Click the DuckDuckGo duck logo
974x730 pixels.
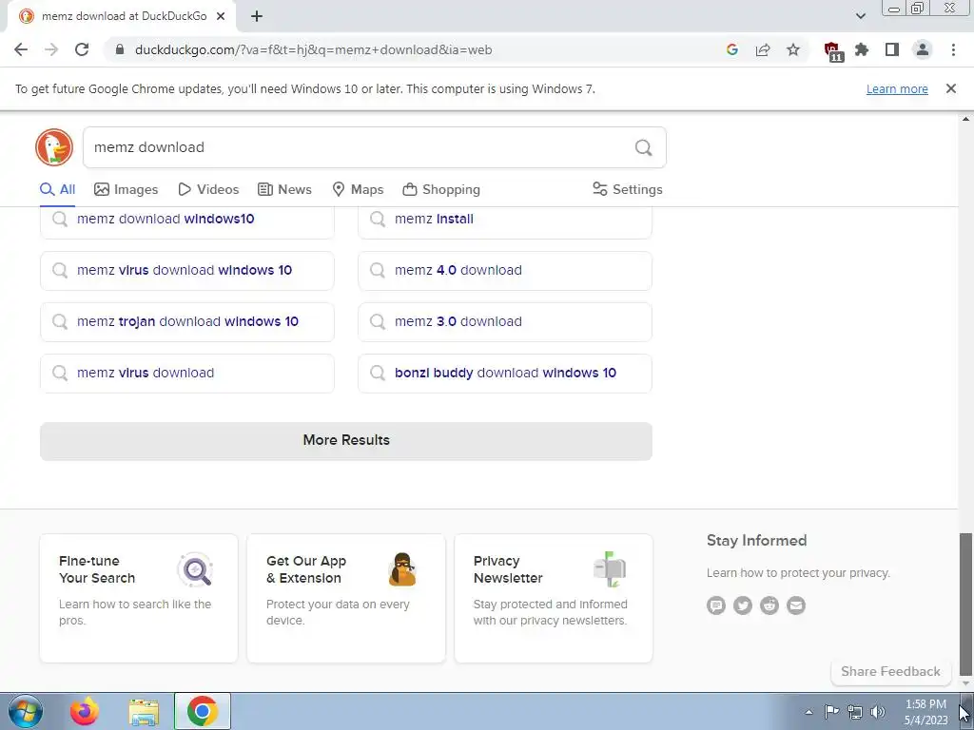tap(54, 147)
